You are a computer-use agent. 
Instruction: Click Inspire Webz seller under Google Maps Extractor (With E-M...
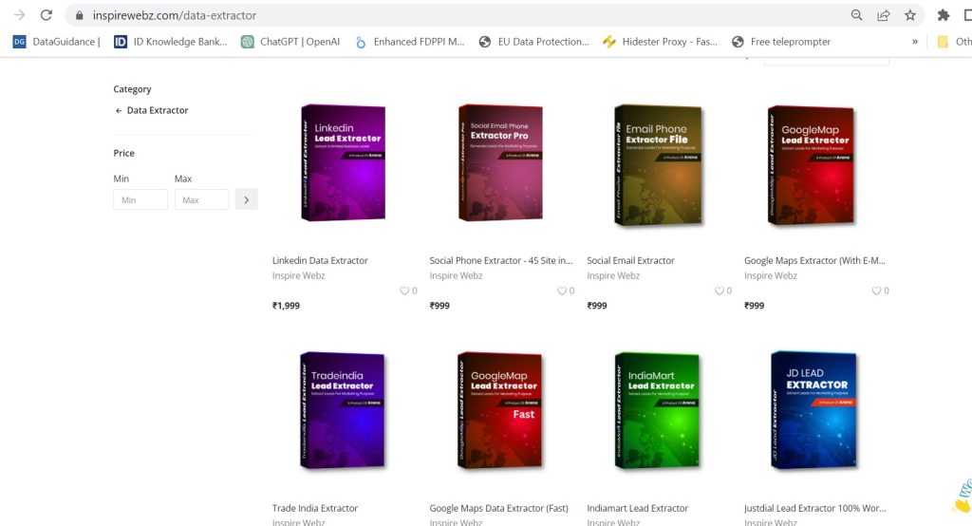click(771, 275)
